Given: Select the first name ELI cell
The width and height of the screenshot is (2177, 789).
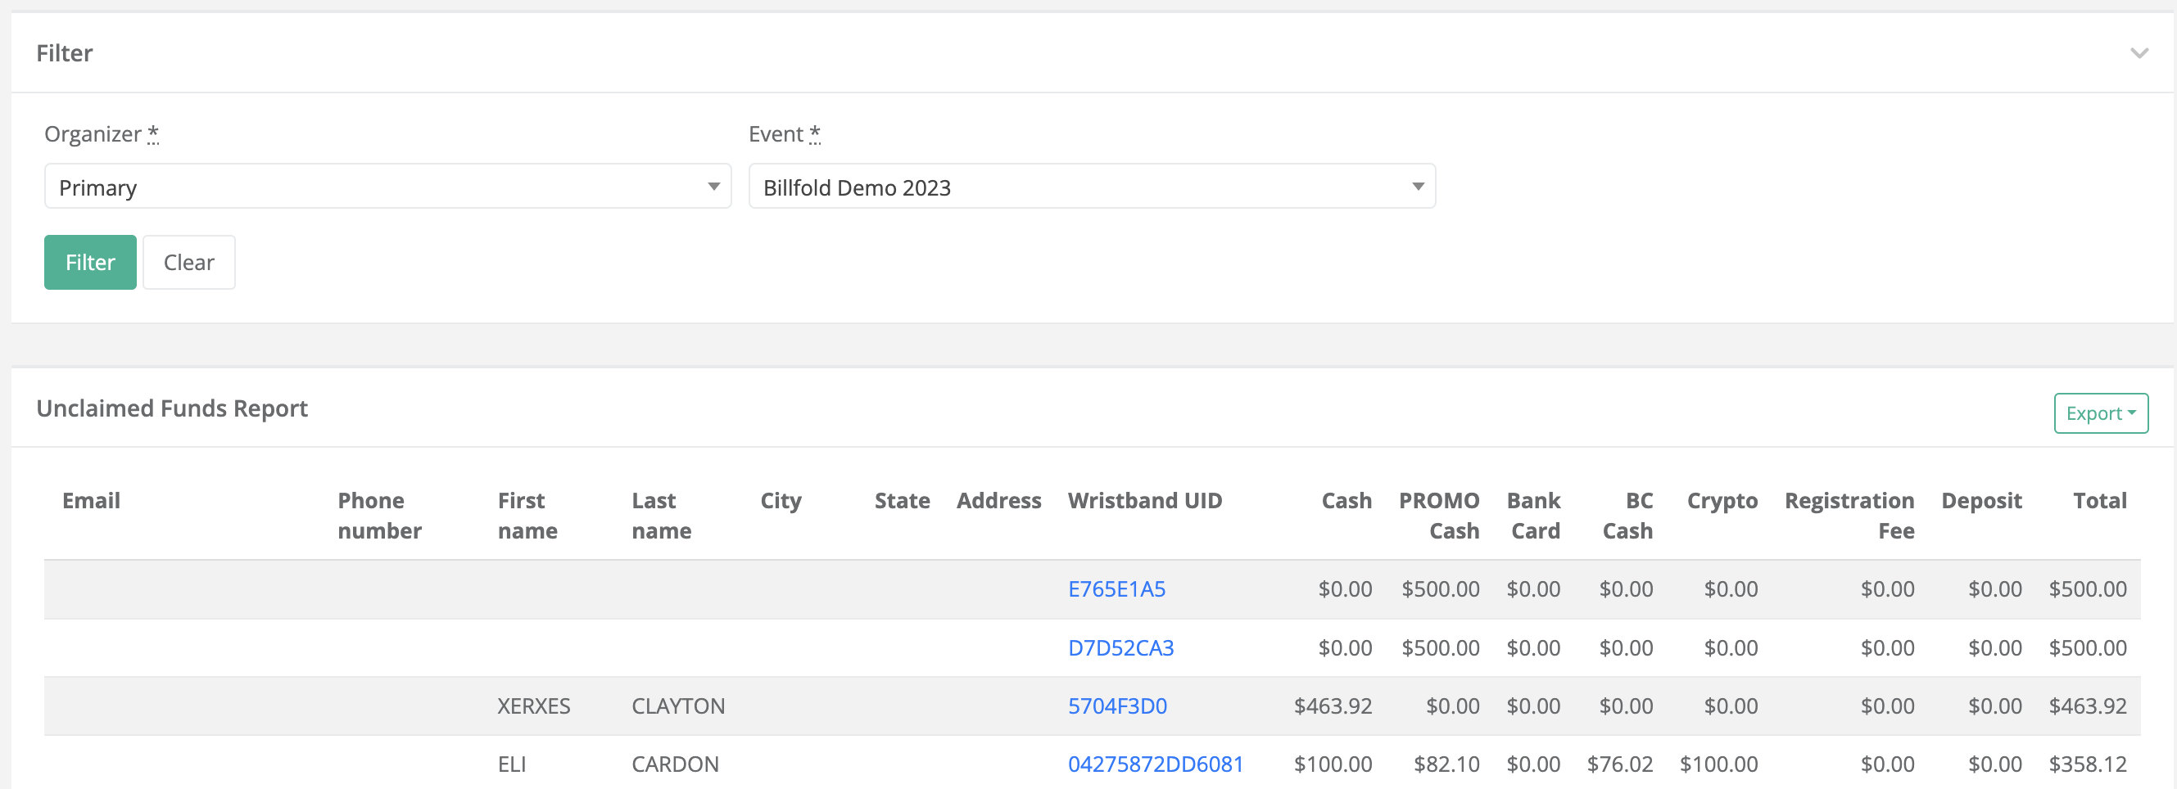Looking at the screenshot, I should 511,764.
